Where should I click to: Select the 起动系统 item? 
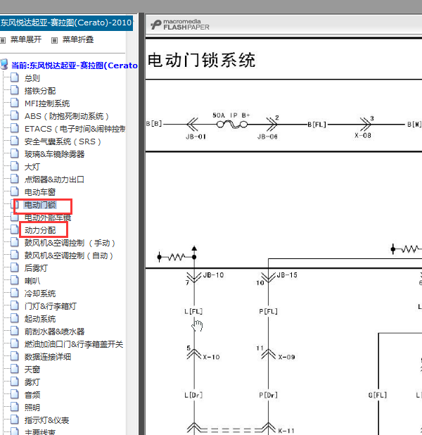click(x=40, y=319)
